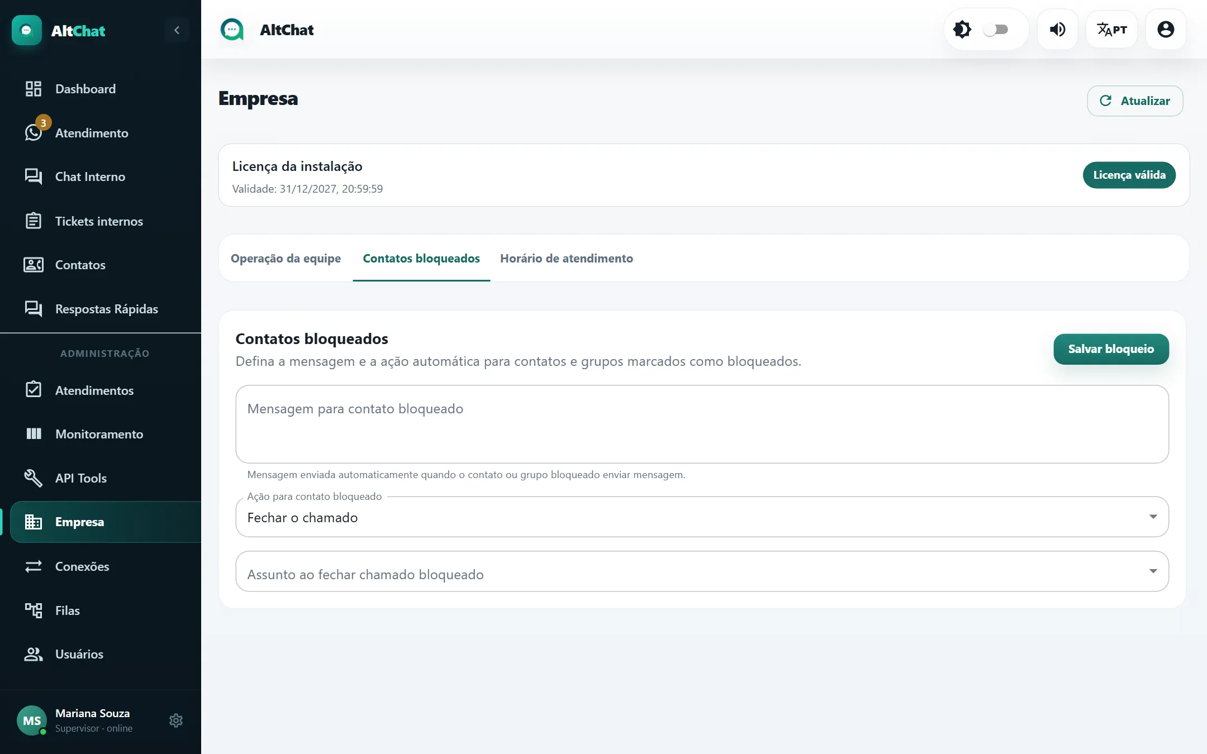Click the brightness theme icon

pos(962,30)
